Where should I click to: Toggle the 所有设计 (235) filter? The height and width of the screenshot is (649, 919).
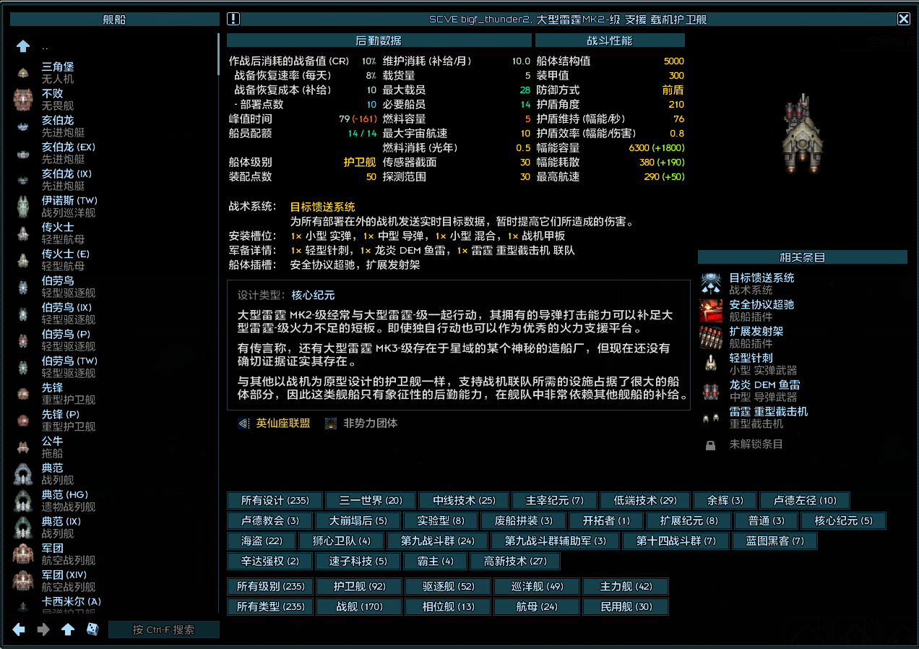pyautogui.click(x=275, y=500)
